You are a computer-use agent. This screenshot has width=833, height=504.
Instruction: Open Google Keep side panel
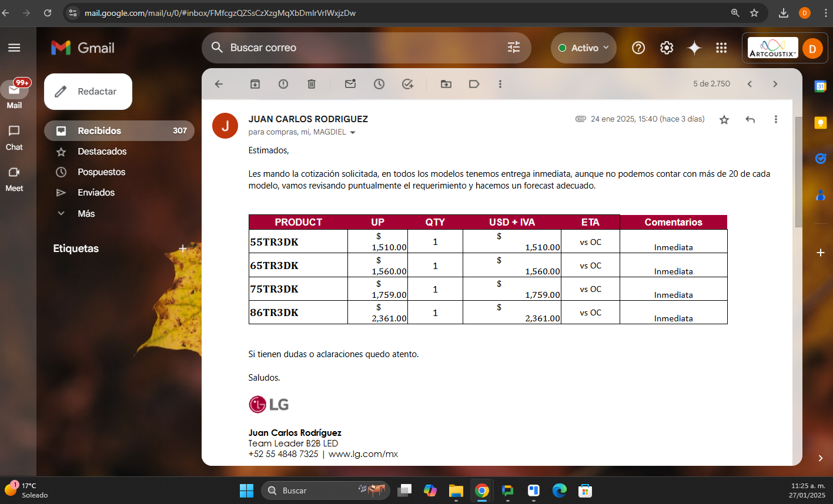(x=820, y=122)
